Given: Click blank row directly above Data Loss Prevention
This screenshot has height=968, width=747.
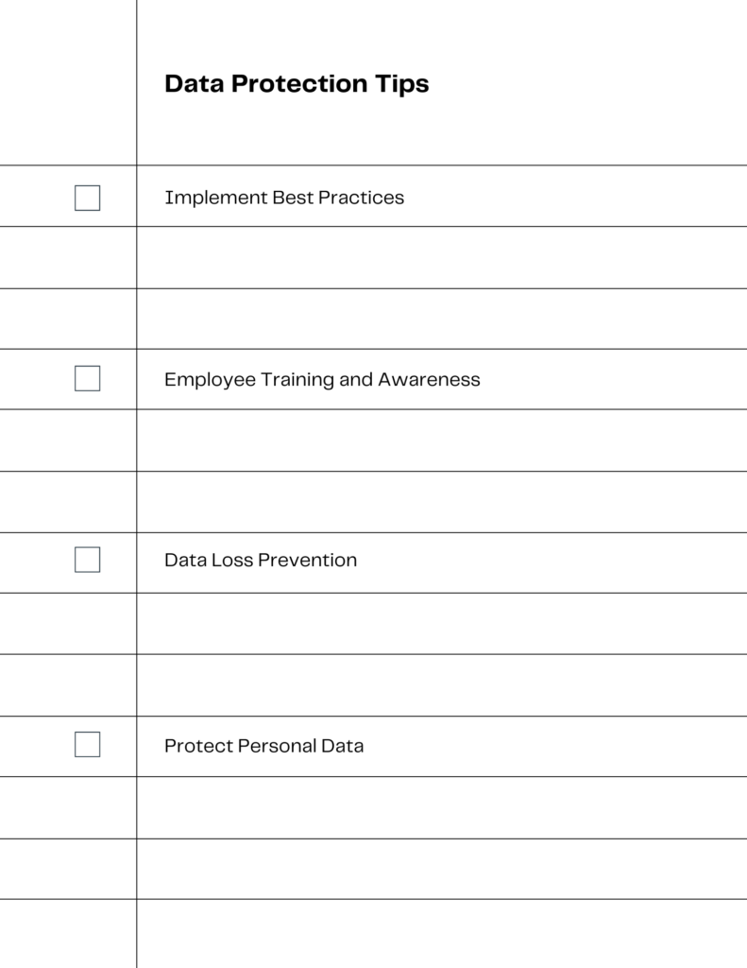Looking at the screenshot, I should pyautogui.click(x=442, y=502).
